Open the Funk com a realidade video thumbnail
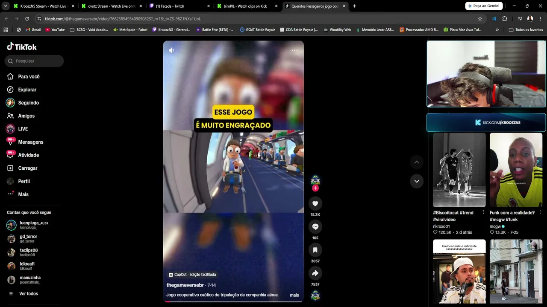The image size is (547, 307). click(x=516, y=170)
